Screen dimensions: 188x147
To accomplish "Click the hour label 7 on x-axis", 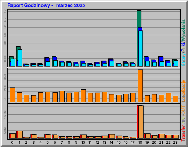I will 62,143.
